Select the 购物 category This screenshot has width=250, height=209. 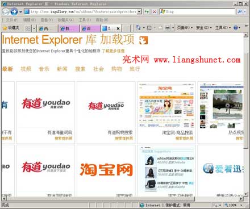116,69
